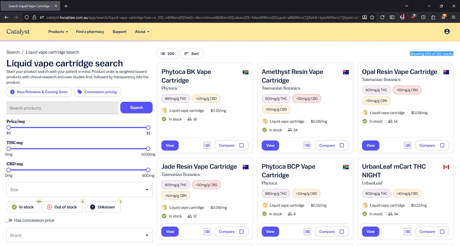Expand the Products dropdown menu
The image size is (460, 246).
pos(58,32)
